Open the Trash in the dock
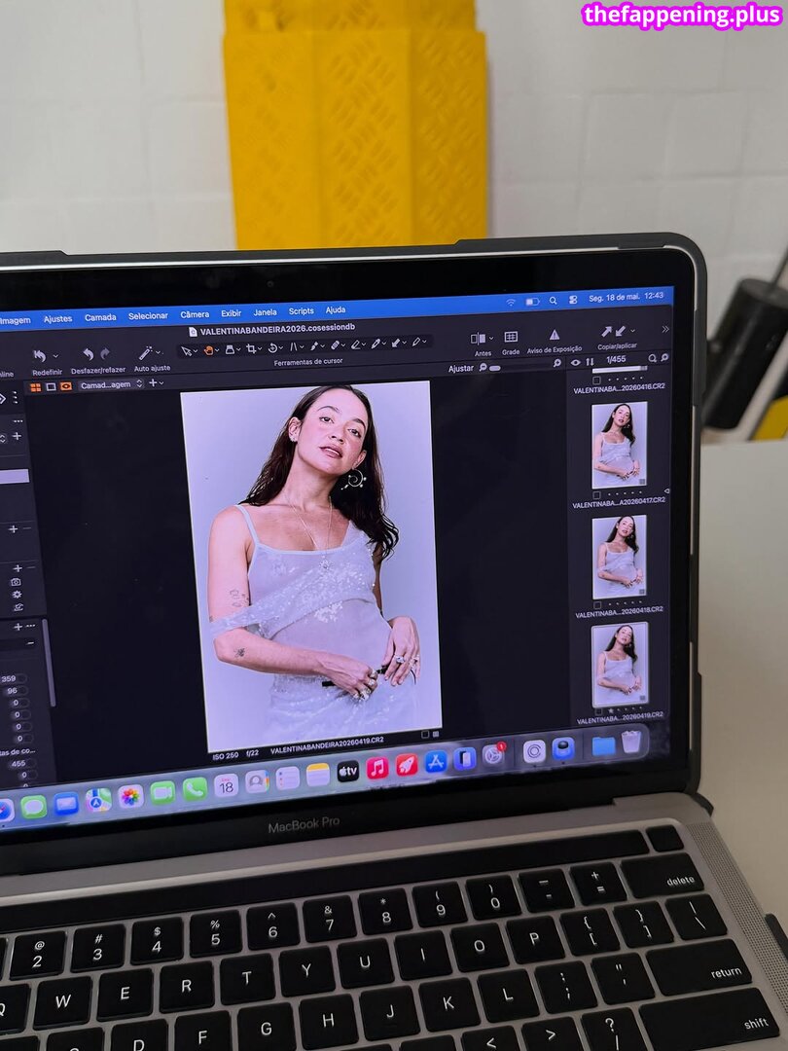Image resolution: width=788 pixels, height=1051 pixels. click(x=631, y=742)
